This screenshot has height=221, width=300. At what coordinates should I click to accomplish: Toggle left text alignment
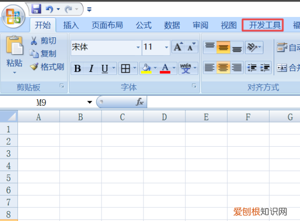209,67
